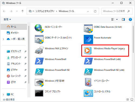Open ギャラリー in navigation pane
Viewport: 135px width, 102px height.
point(13,33)
